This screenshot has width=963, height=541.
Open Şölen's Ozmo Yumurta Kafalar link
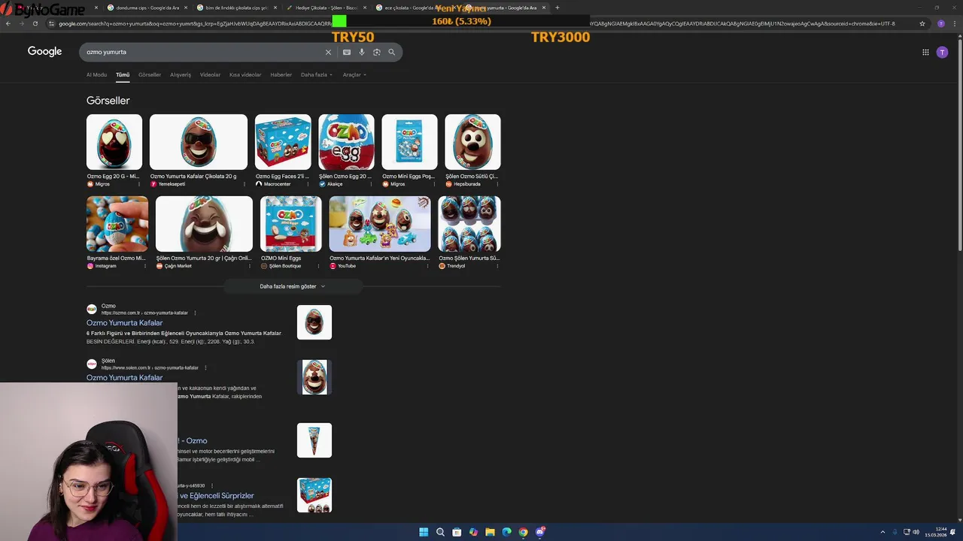pyautogui.click(x=124, y=377)
